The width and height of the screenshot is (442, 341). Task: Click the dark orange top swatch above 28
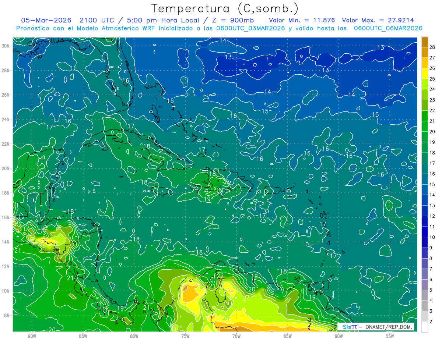coord(425,42)
